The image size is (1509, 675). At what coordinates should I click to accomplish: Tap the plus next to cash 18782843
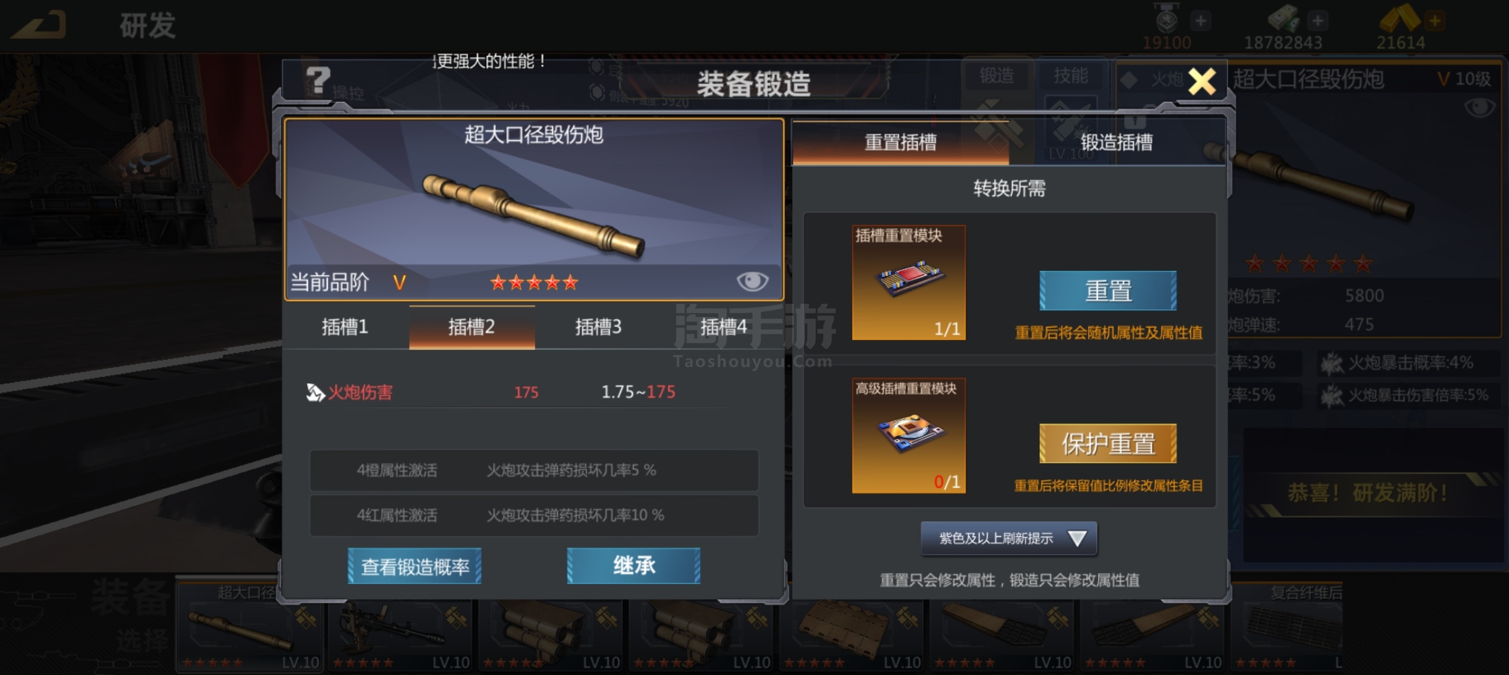click(x=1318, y=21)
